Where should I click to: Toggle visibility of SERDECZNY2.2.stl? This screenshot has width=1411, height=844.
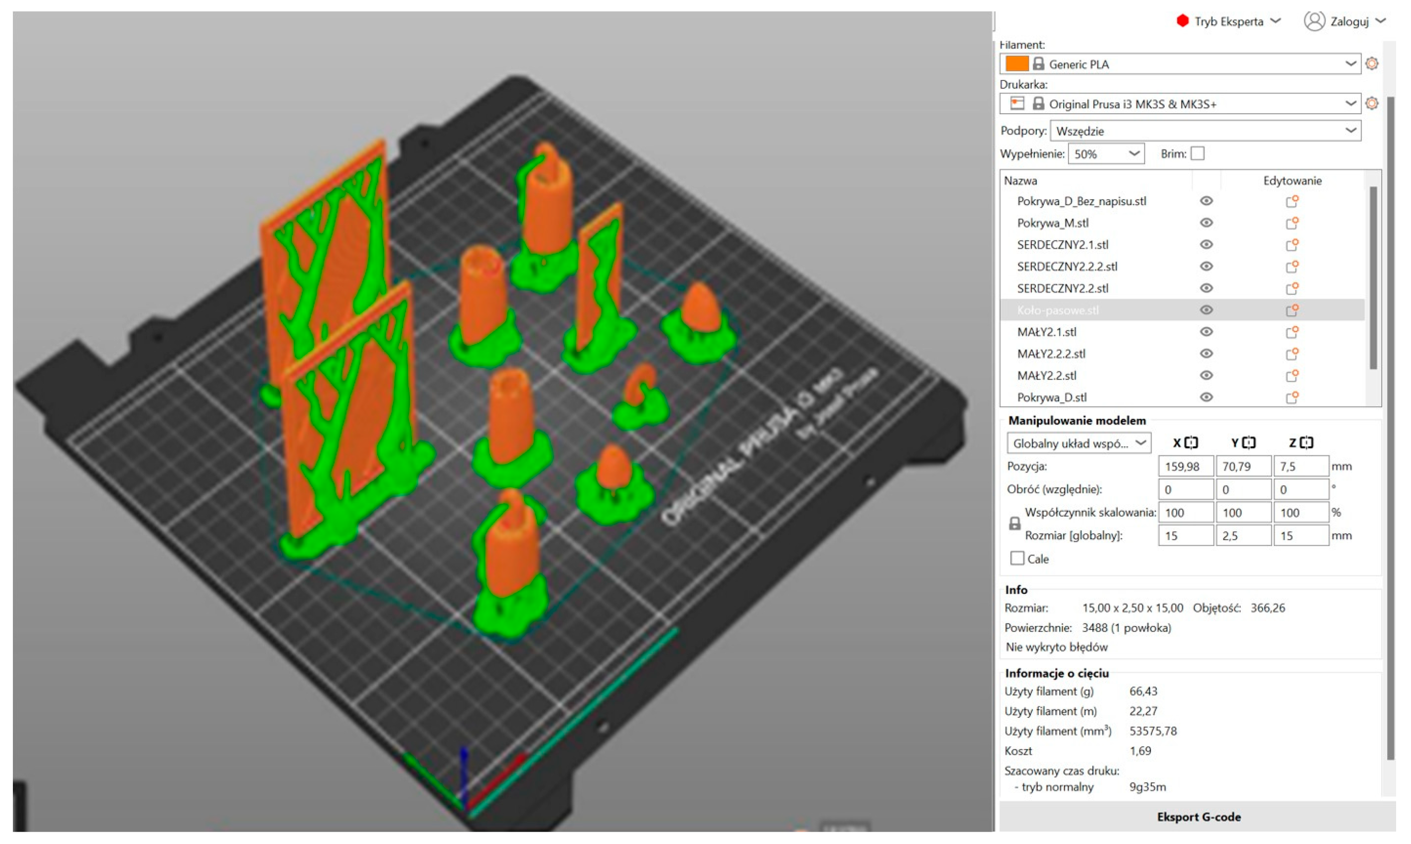[x=1207, y=288]
